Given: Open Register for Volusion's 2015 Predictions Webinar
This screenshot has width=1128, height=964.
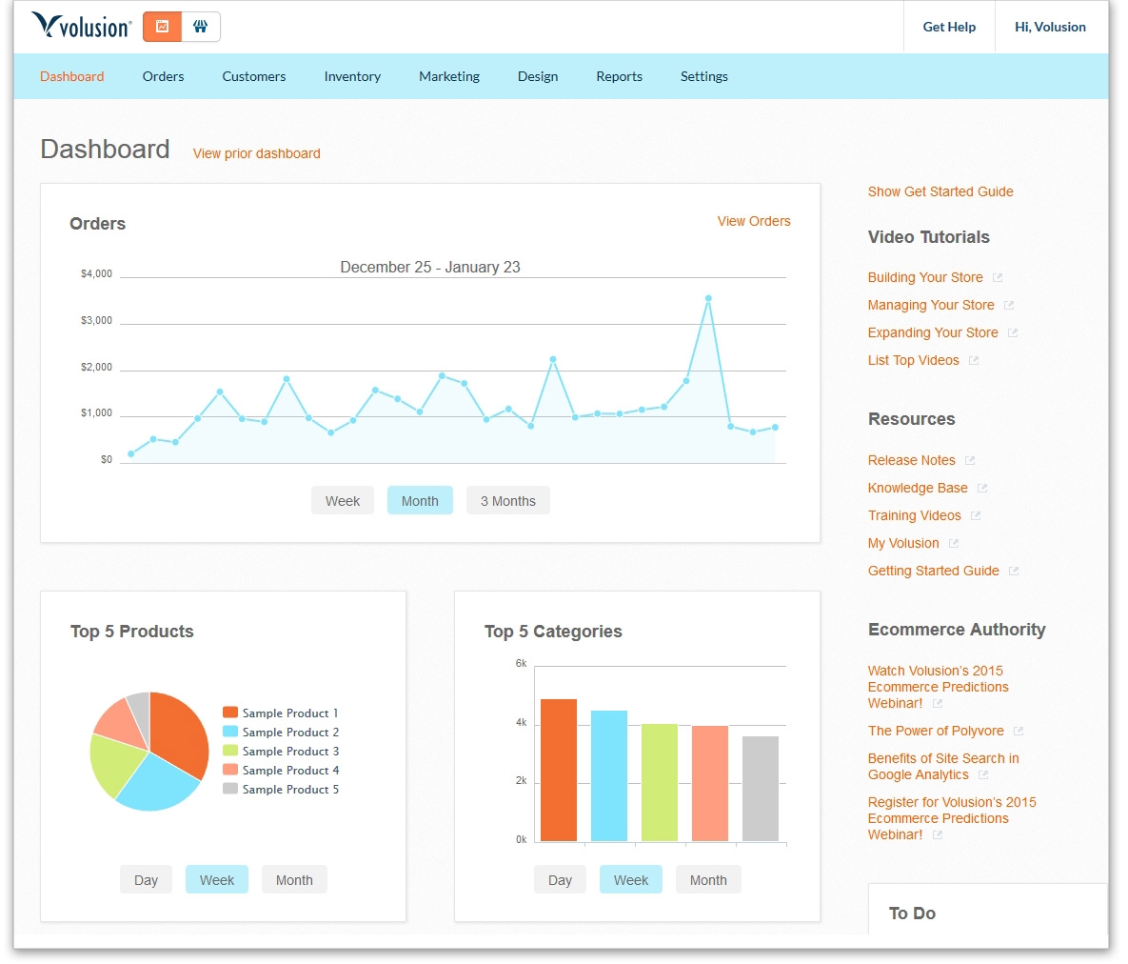Looking at the screenshot, I should click(x=952, y=818).
